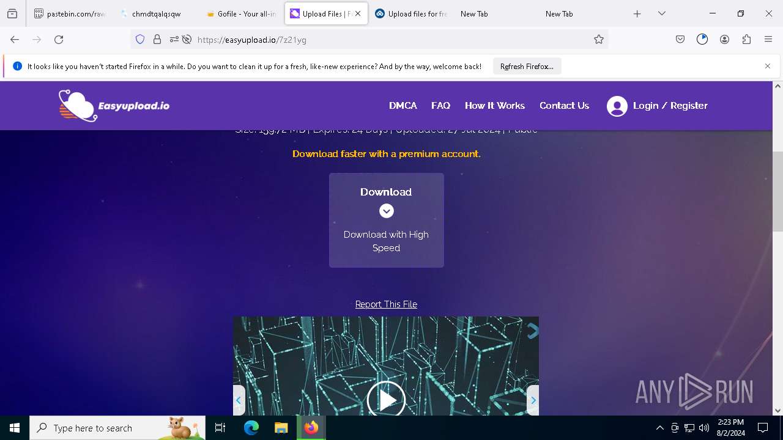The height and width of the screenshot is (440, 783).
Task: Open the Firefox application menu
Action: click(768, 39)
